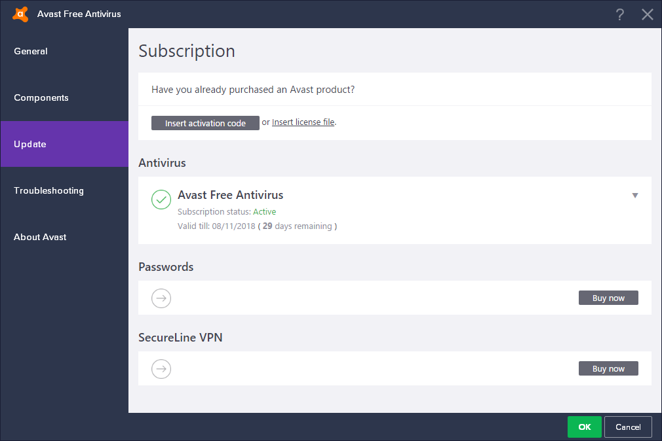Click the arrow circle icon under Passwords

coord(161,298)
